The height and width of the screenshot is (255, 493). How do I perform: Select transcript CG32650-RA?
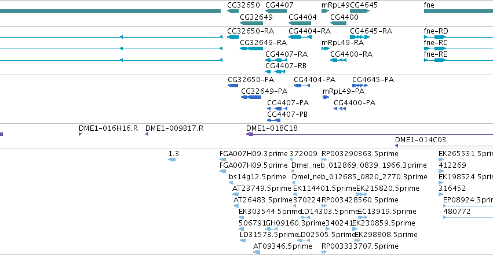233,37
